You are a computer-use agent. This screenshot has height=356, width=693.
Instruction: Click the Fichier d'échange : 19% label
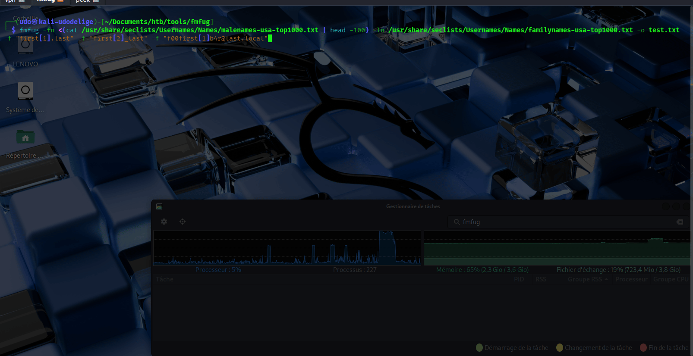(x=619, y=270)
